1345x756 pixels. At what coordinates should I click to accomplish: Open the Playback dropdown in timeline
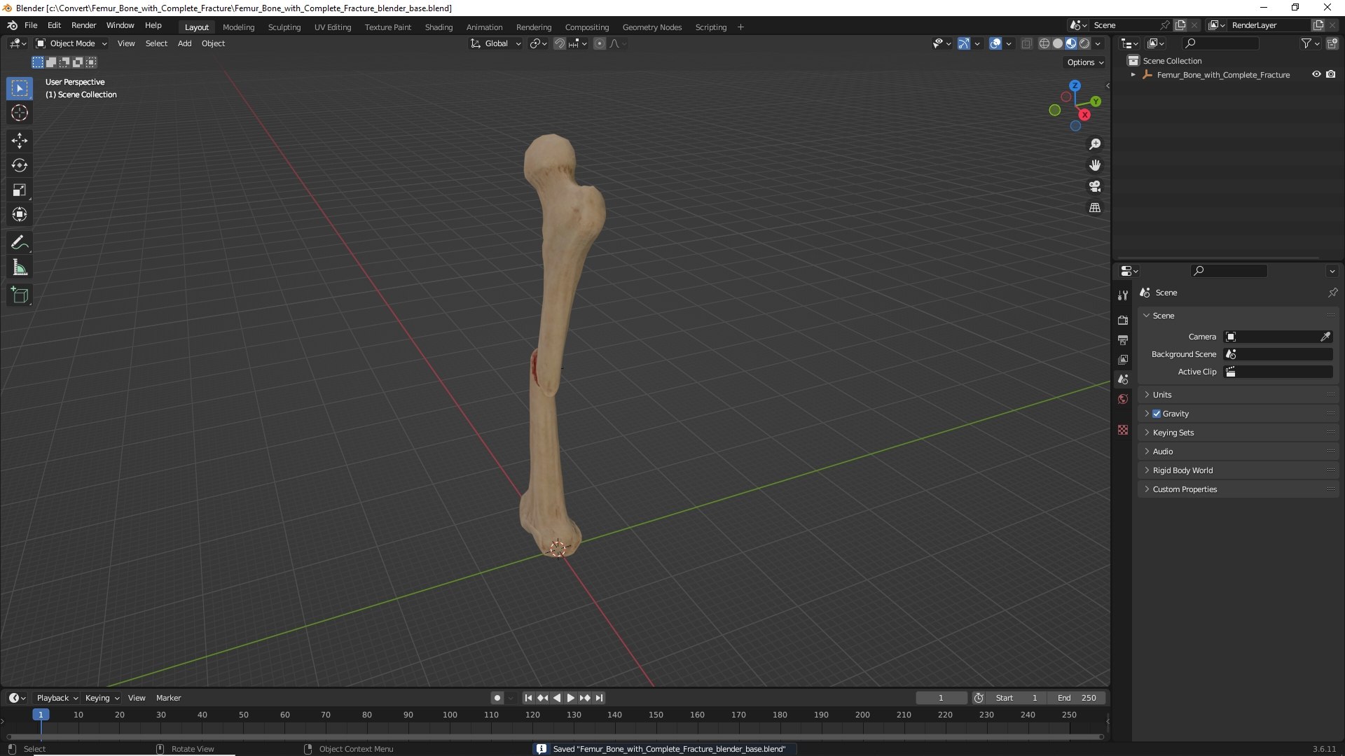pos(57,698)
